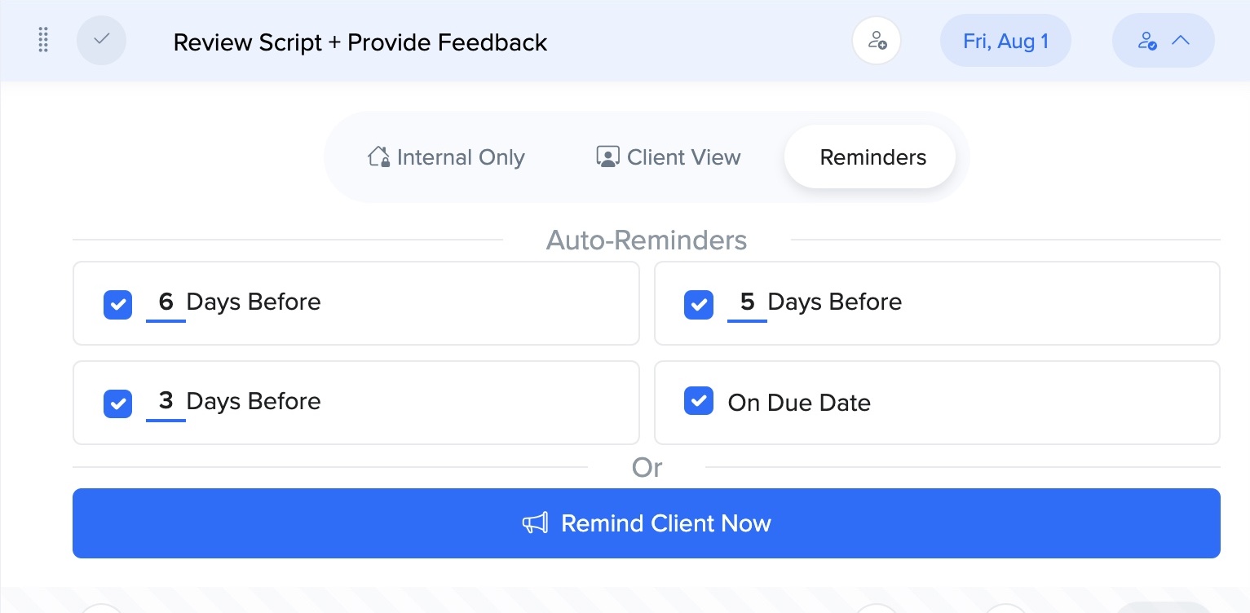Click the On Due Date label
1250x613 pixels.
tap(799, 403)
